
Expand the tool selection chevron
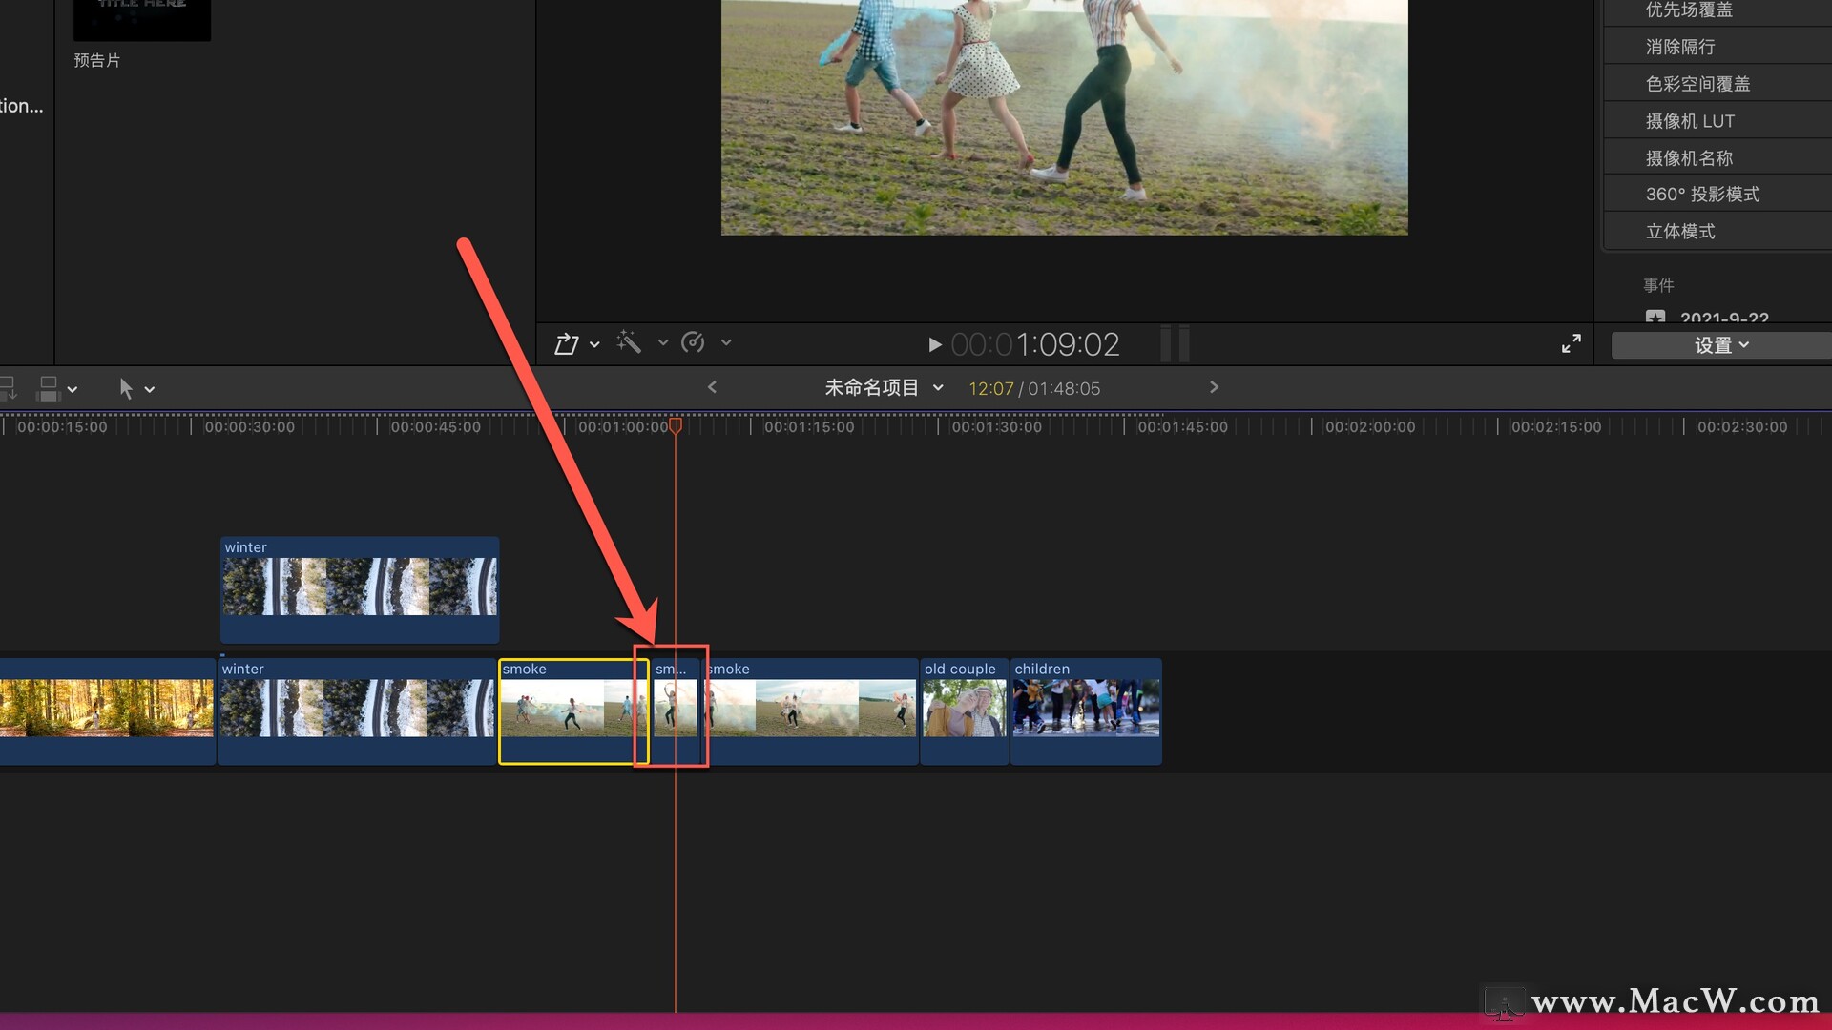tap(150, 389)
